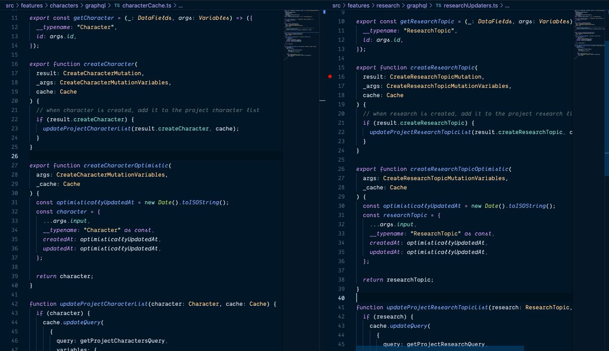The height and width of the screenshot is (351, 609).
Task: Click line number 31 in the right editor
Action: (x=341, y=215)
